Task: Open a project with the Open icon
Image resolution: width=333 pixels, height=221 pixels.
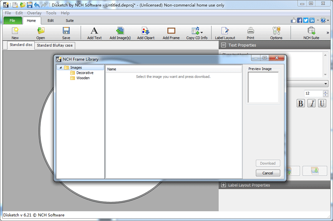Action: 40,33
